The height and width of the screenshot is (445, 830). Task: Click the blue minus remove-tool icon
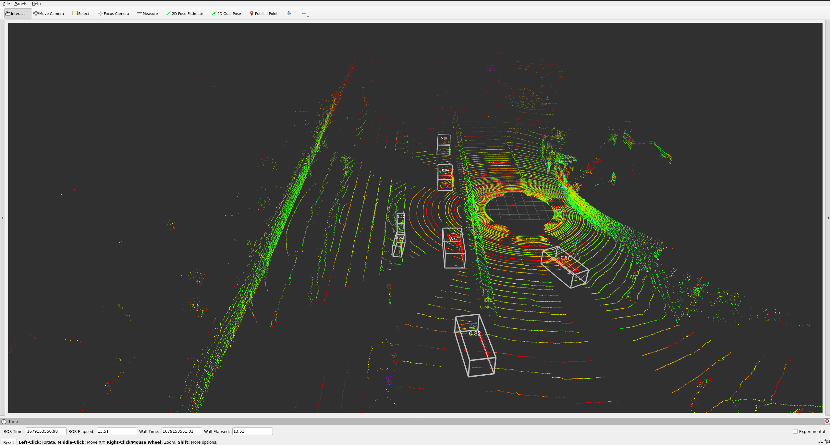304,13
